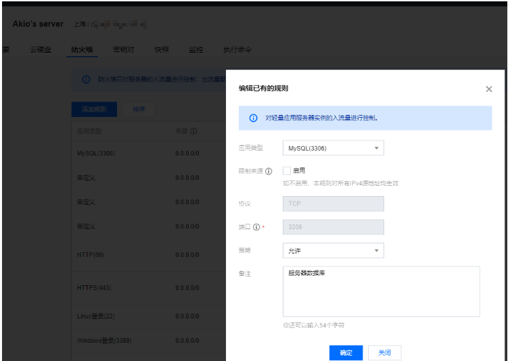Viewport: 508px width, 361px height.
Task: Click the MySQL(3306) row in rules table
Action: click(149, 153)
